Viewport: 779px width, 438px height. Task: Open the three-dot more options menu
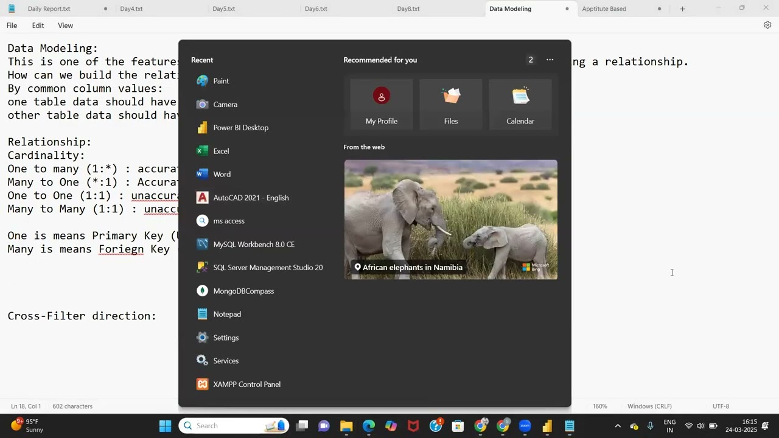550,60
